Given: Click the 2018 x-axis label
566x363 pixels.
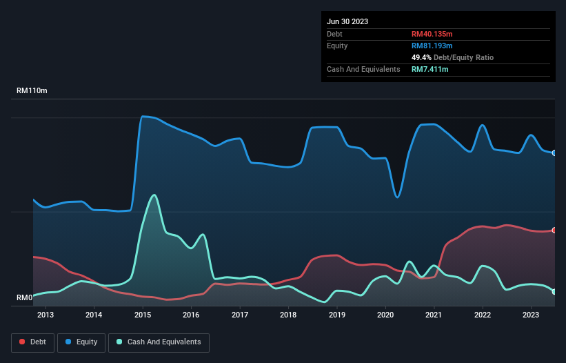Looking at the screenshot, I should point(288,315).
